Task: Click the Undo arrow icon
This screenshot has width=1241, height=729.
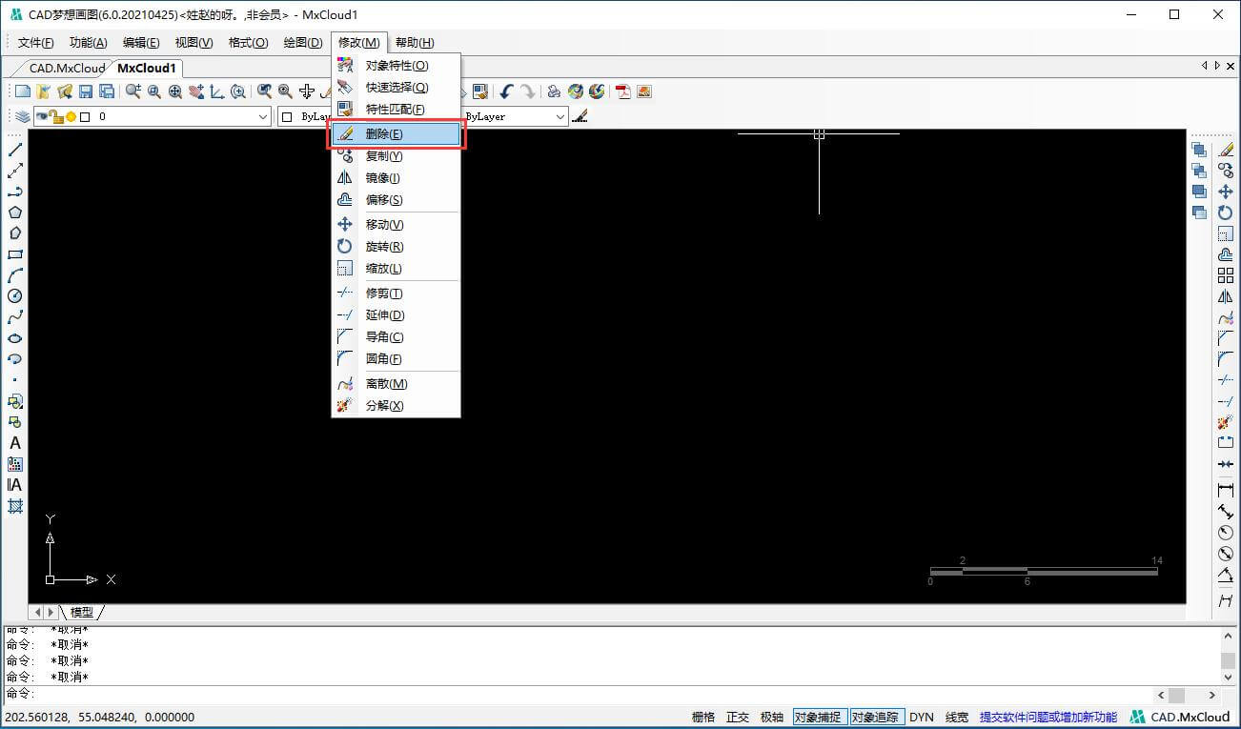Action: 506,91
